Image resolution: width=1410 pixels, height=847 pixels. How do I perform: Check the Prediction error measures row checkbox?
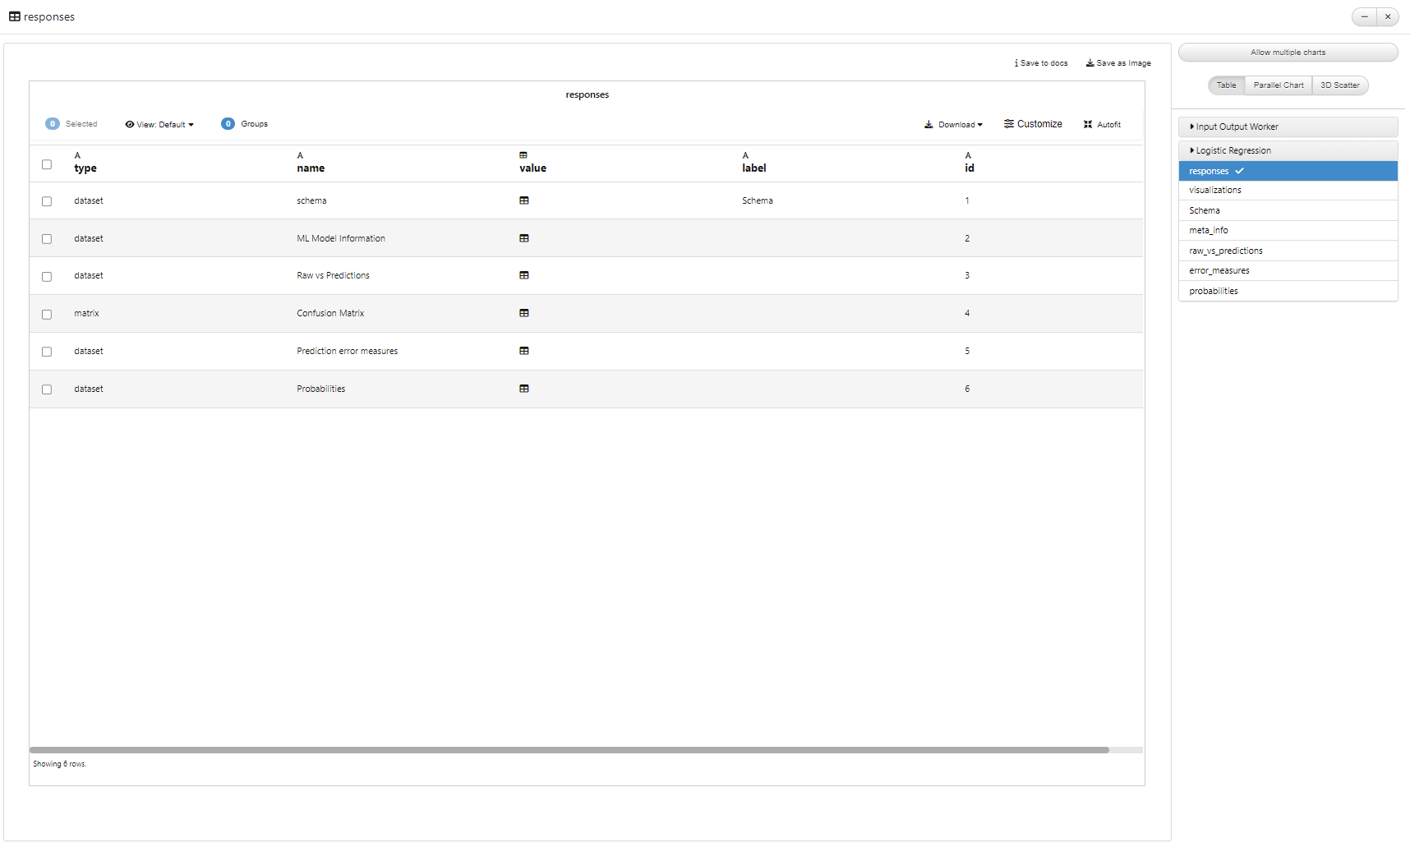47,352
